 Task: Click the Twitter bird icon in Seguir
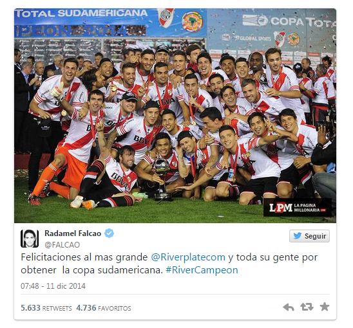(297, 236)
